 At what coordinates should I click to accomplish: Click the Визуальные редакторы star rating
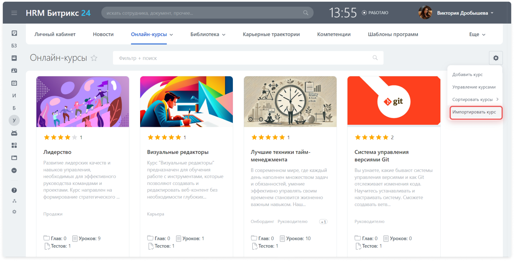point(164,137)
